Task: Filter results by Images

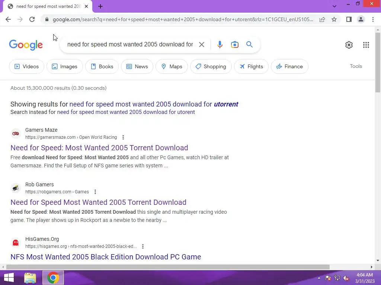Action: click(x=65, y=66)
